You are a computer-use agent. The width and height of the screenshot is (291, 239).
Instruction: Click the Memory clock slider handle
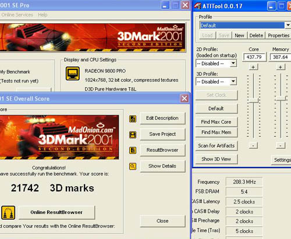coord(281,98)
